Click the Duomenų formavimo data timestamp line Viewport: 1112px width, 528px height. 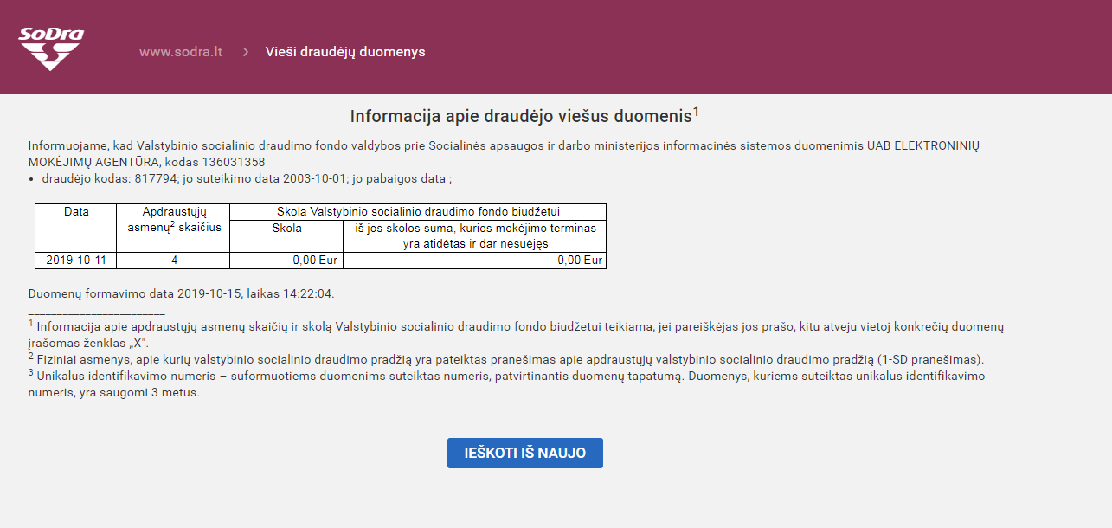pos(182,293)
